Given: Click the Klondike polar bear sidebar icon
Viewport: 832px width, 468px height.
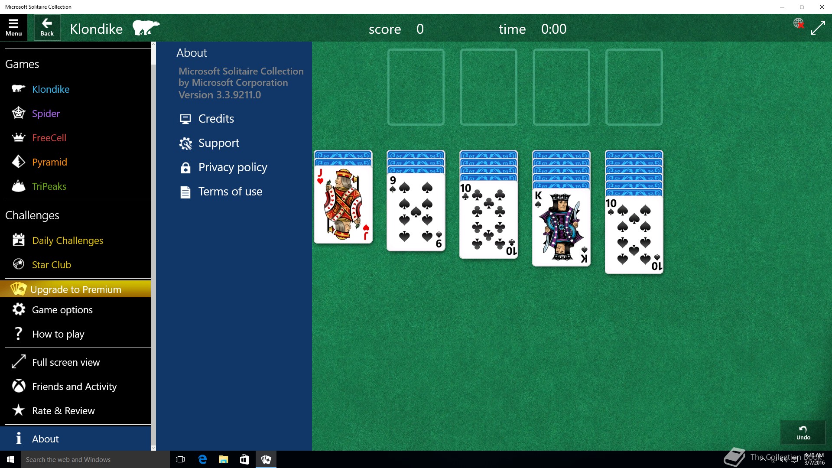Looking at the screenshot, I should click(x=18, y=89).
